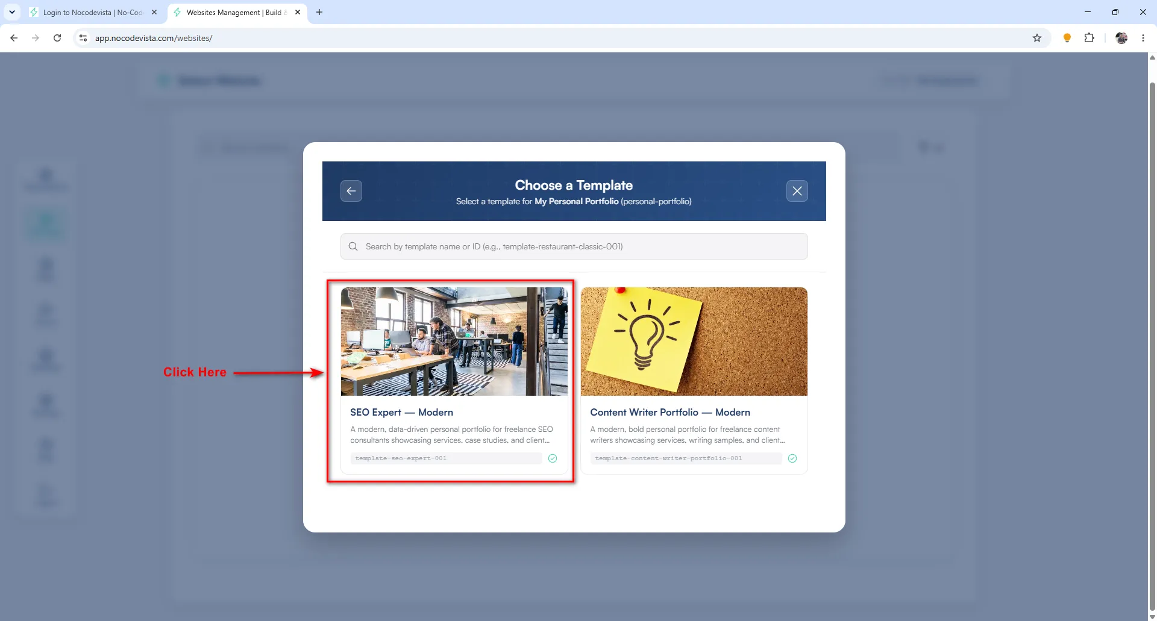Screen dimensions: 1157x621
Task: Click Content Writer template description text
Action: (688, 435)
